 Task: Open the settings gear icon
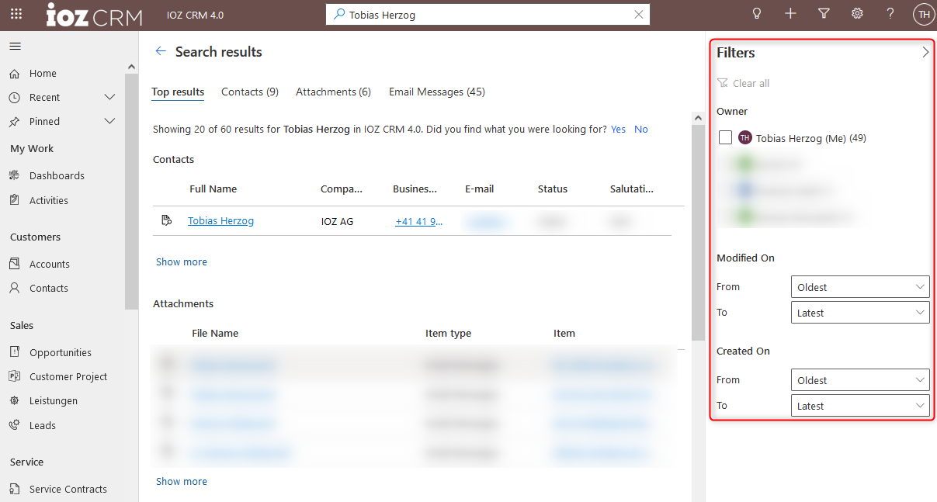pos(857,14)
